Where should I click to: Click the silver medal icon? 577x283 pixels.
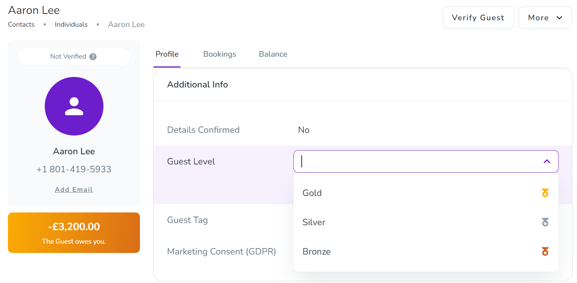pos(545,222)
